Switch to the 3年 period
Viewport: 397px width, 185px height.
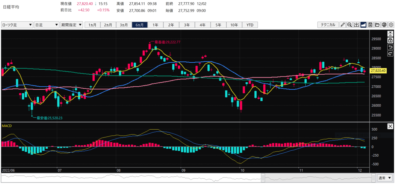187,25
